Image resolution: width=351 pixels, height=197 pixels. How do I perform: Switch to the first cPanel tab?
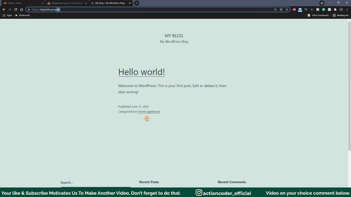[x=22, y=3]
